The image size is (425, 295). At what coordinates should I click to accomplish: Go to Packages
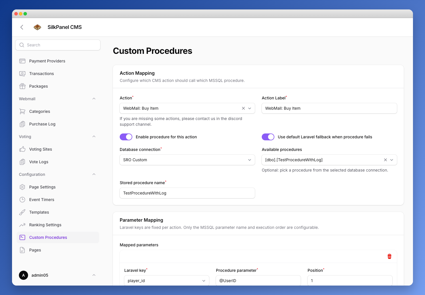(58, 86)
